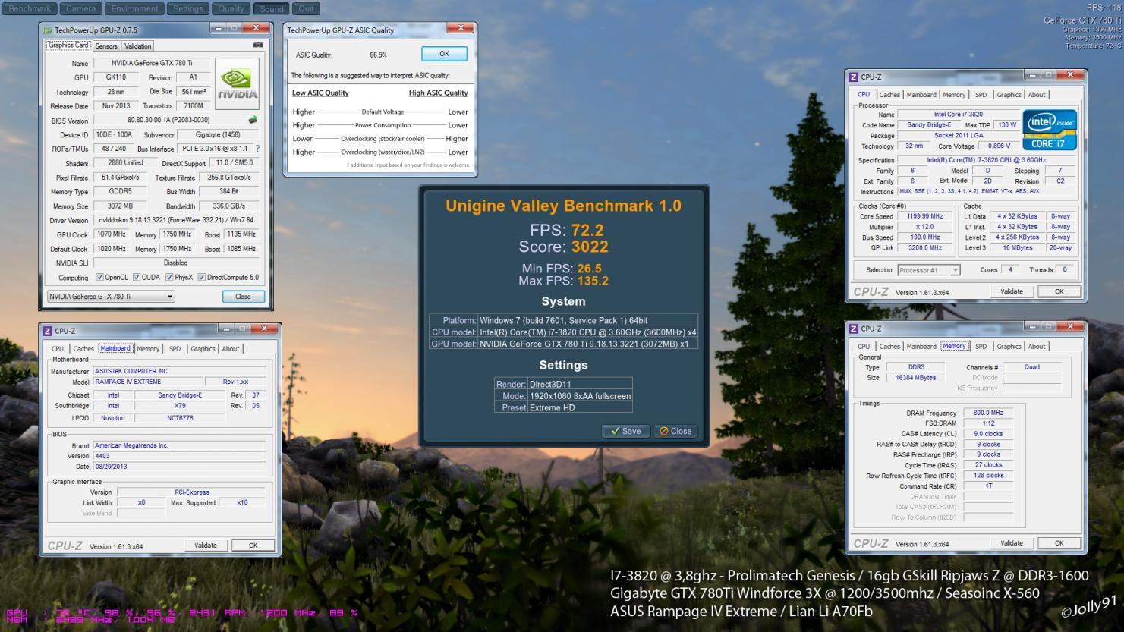
Task: Open the Processor #1 selection dropdown
Action: point(929,270)
